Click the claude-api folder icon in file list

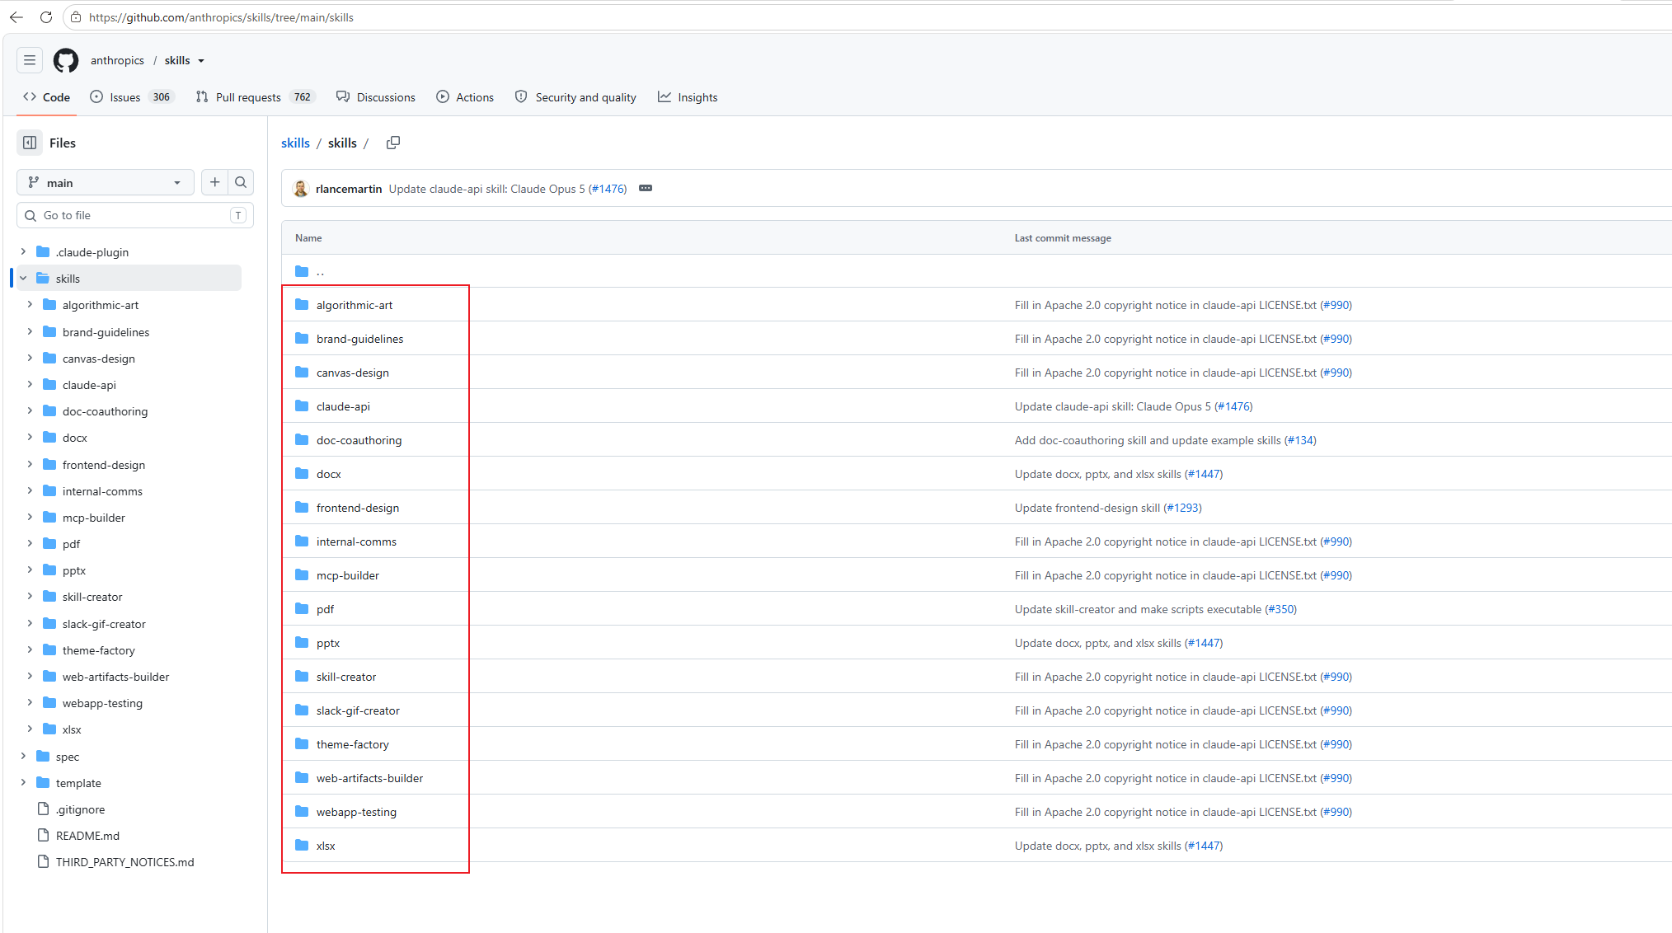pos(302,406)
